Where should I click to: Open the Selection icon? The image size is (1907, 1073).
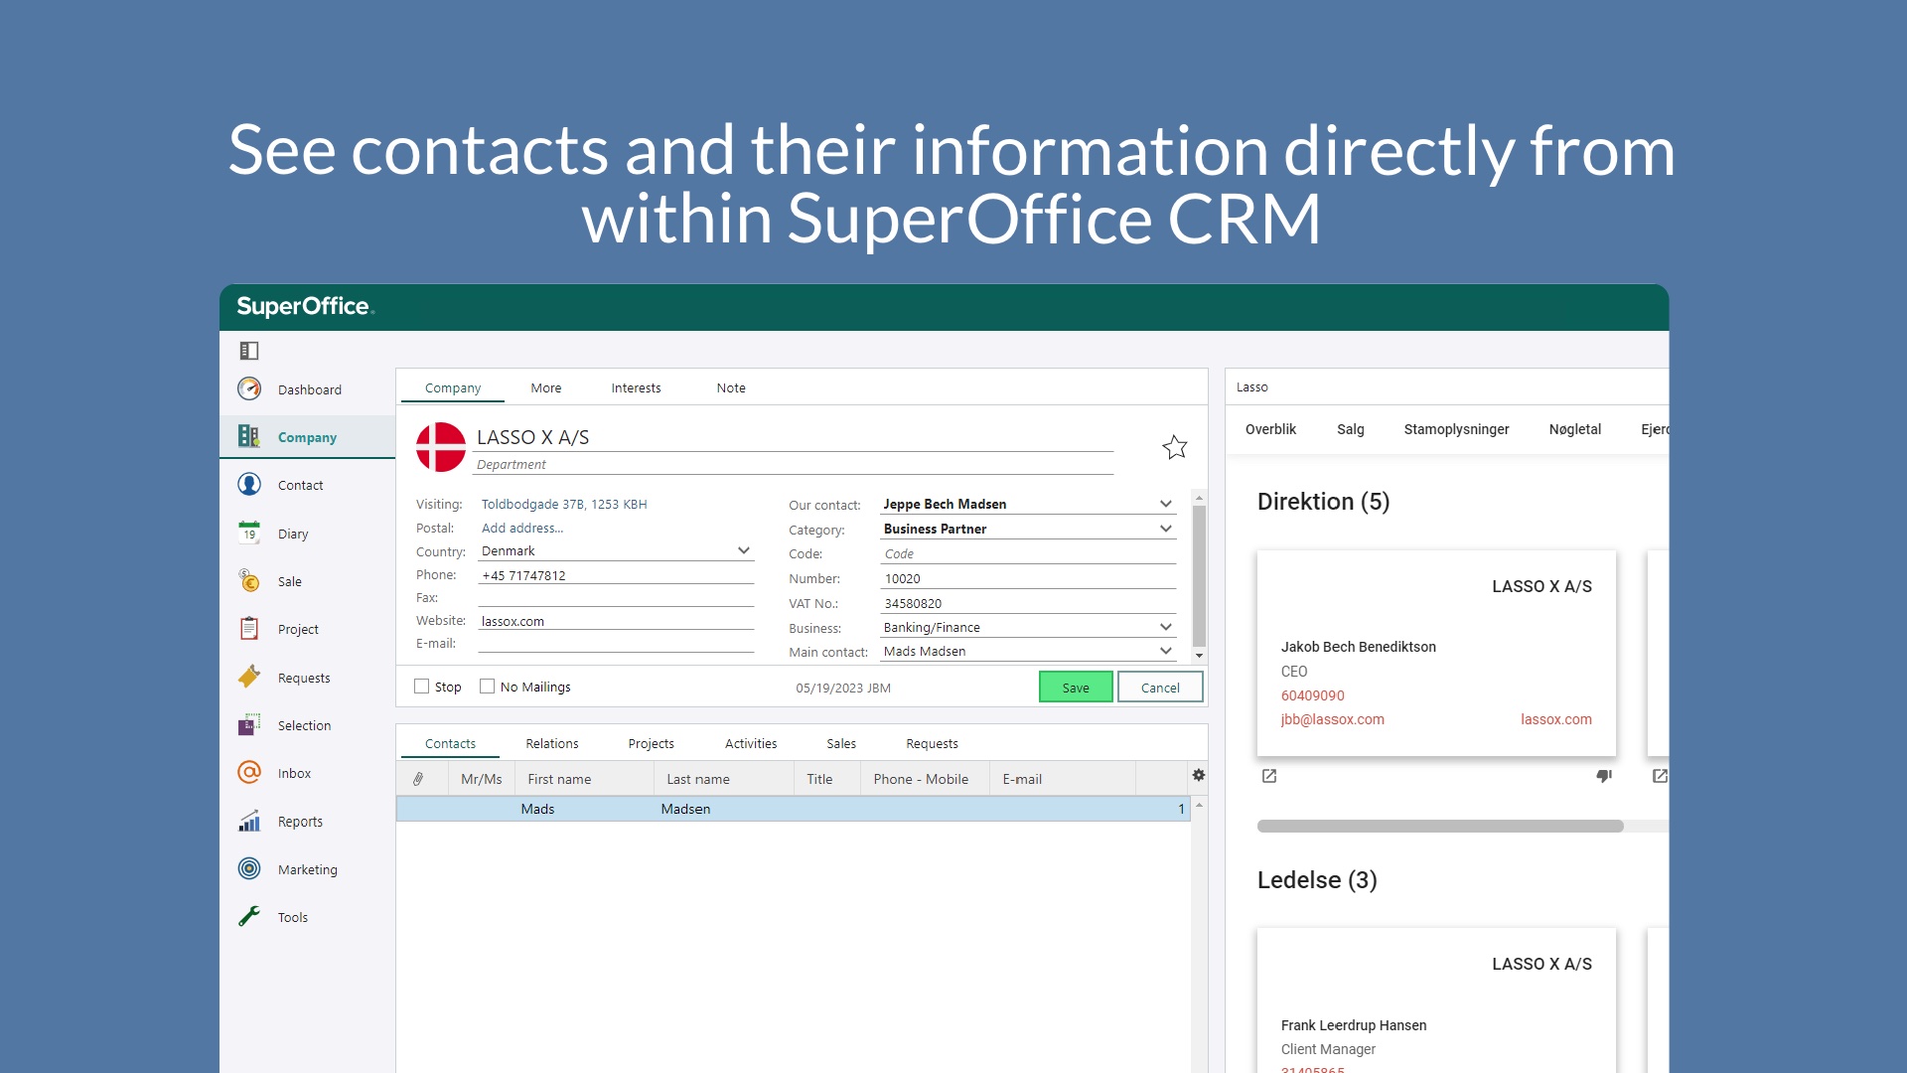pyautogui.click(x=249, y=725)
